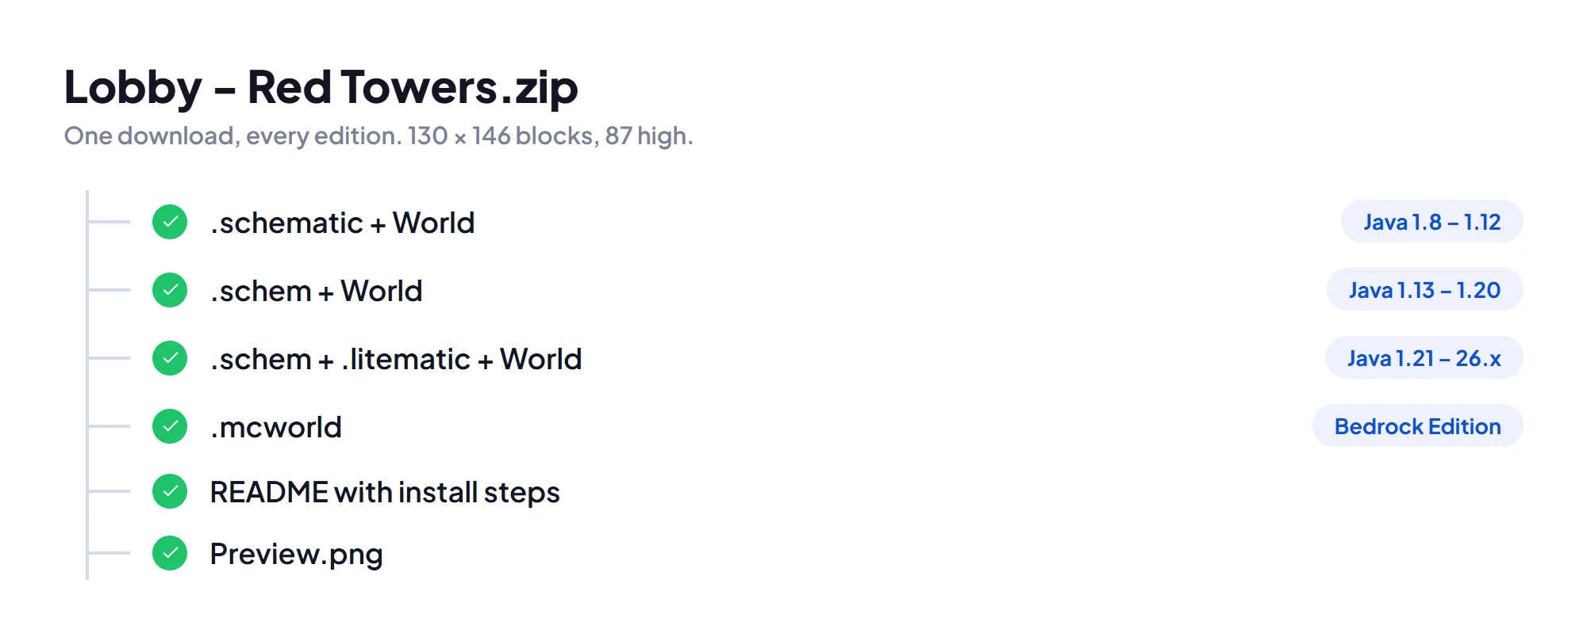Click the green checkmark beside .schematic + World
The width and height of the screenshot is (1587, 637).
tap(170, 222)
